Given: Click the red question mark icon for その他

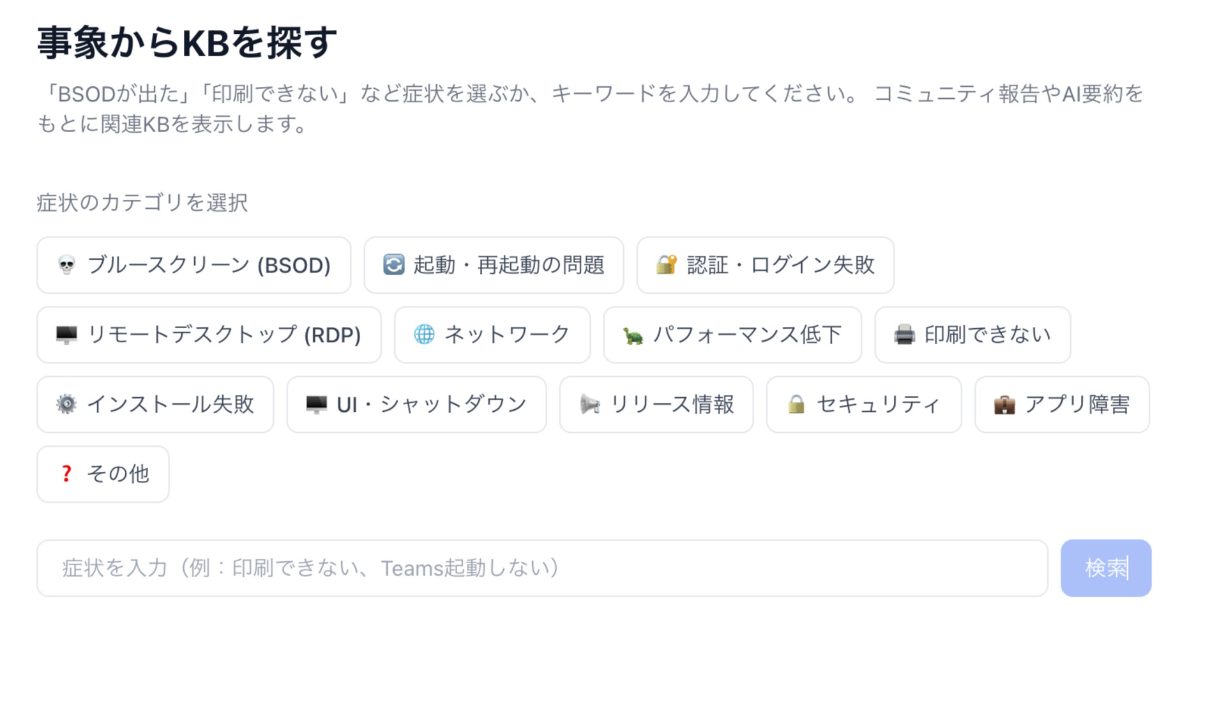Looking at the screenshot, I should point(66,474).
